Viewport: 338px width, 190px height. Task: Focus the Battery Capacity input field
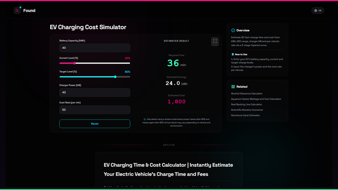(x=95, y=48)
